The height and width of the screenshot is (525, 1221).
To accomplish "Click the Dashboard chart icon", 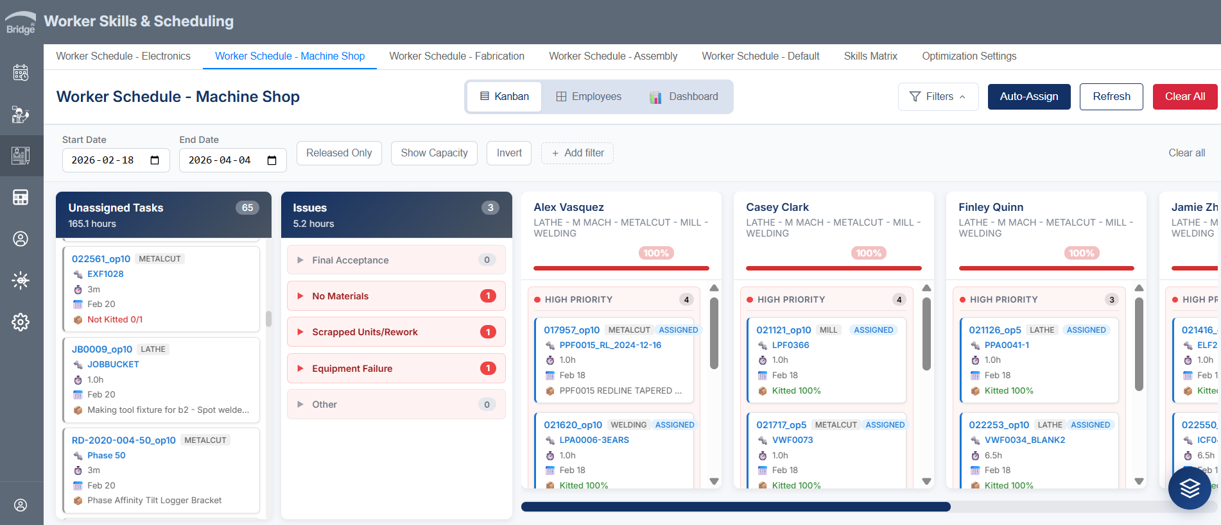I will (x=655, y=97).
